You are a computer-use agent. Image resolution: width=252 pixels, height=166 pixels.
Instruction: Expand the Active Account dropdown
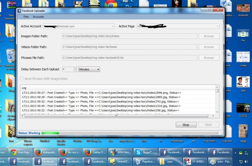[112, 26]
